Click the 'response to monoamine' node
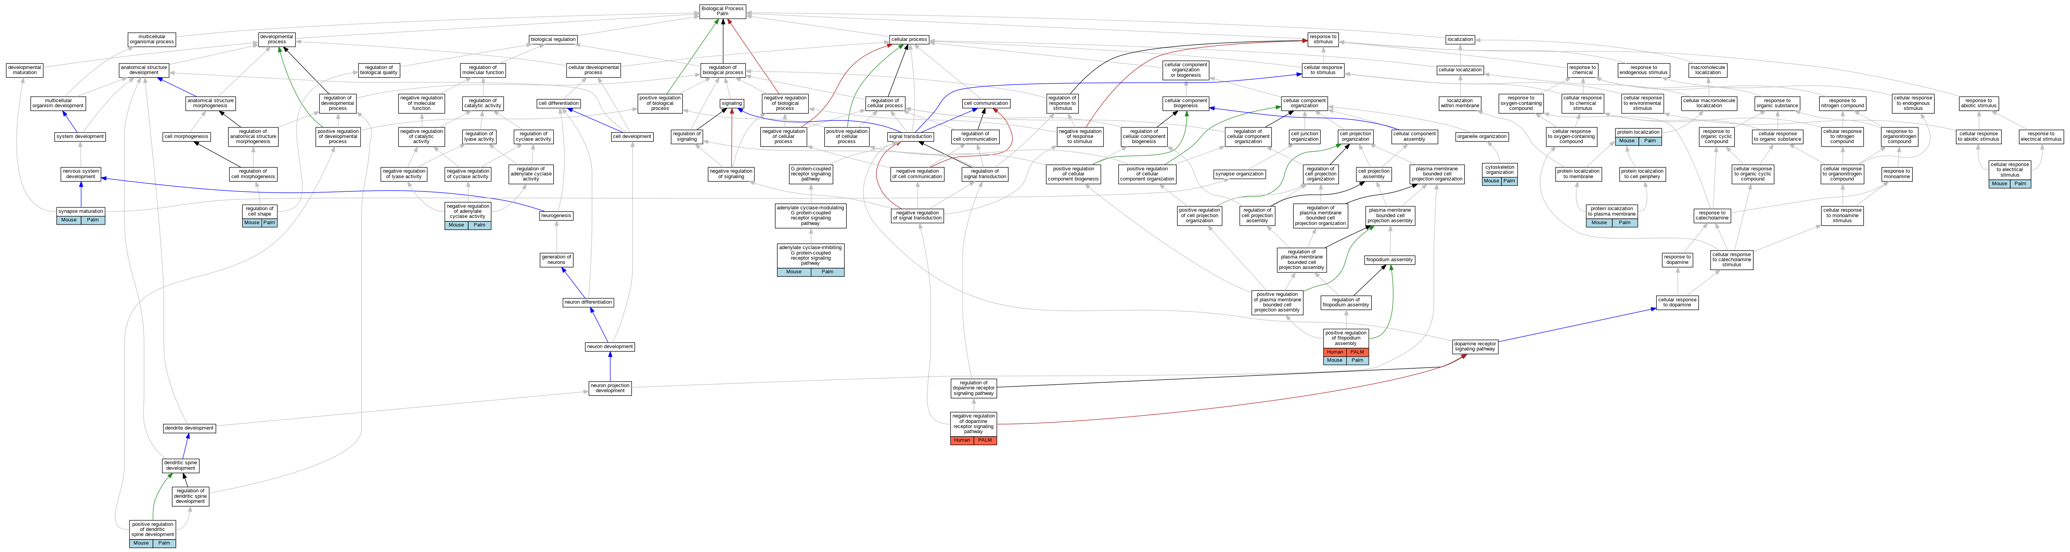 click(1896, 174)
